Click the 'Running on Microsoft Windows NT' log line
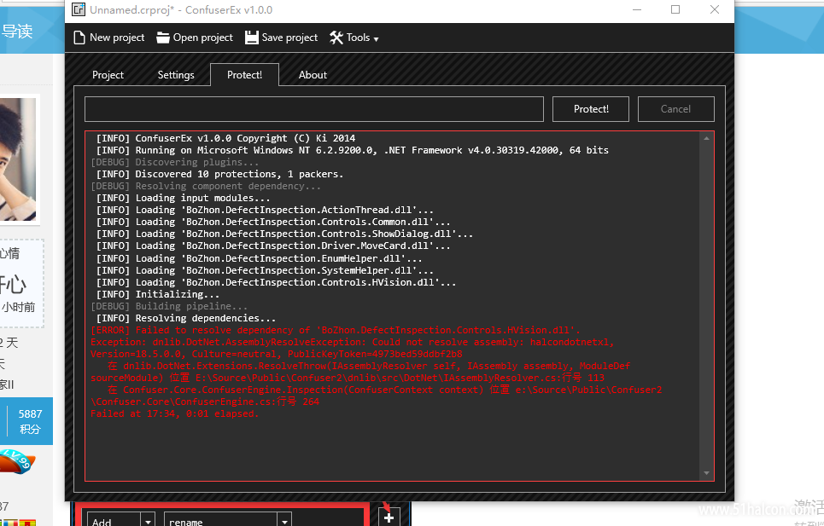This screenshot has width=824, height=526. click(x=352, y=151)
